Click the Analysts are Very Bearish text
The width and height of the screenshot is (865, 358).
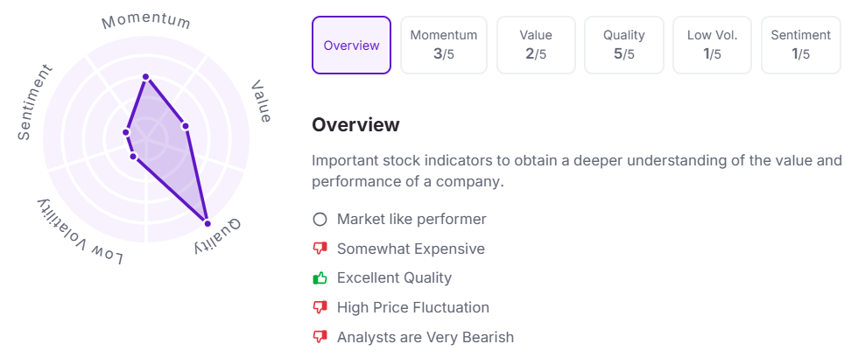425,337
